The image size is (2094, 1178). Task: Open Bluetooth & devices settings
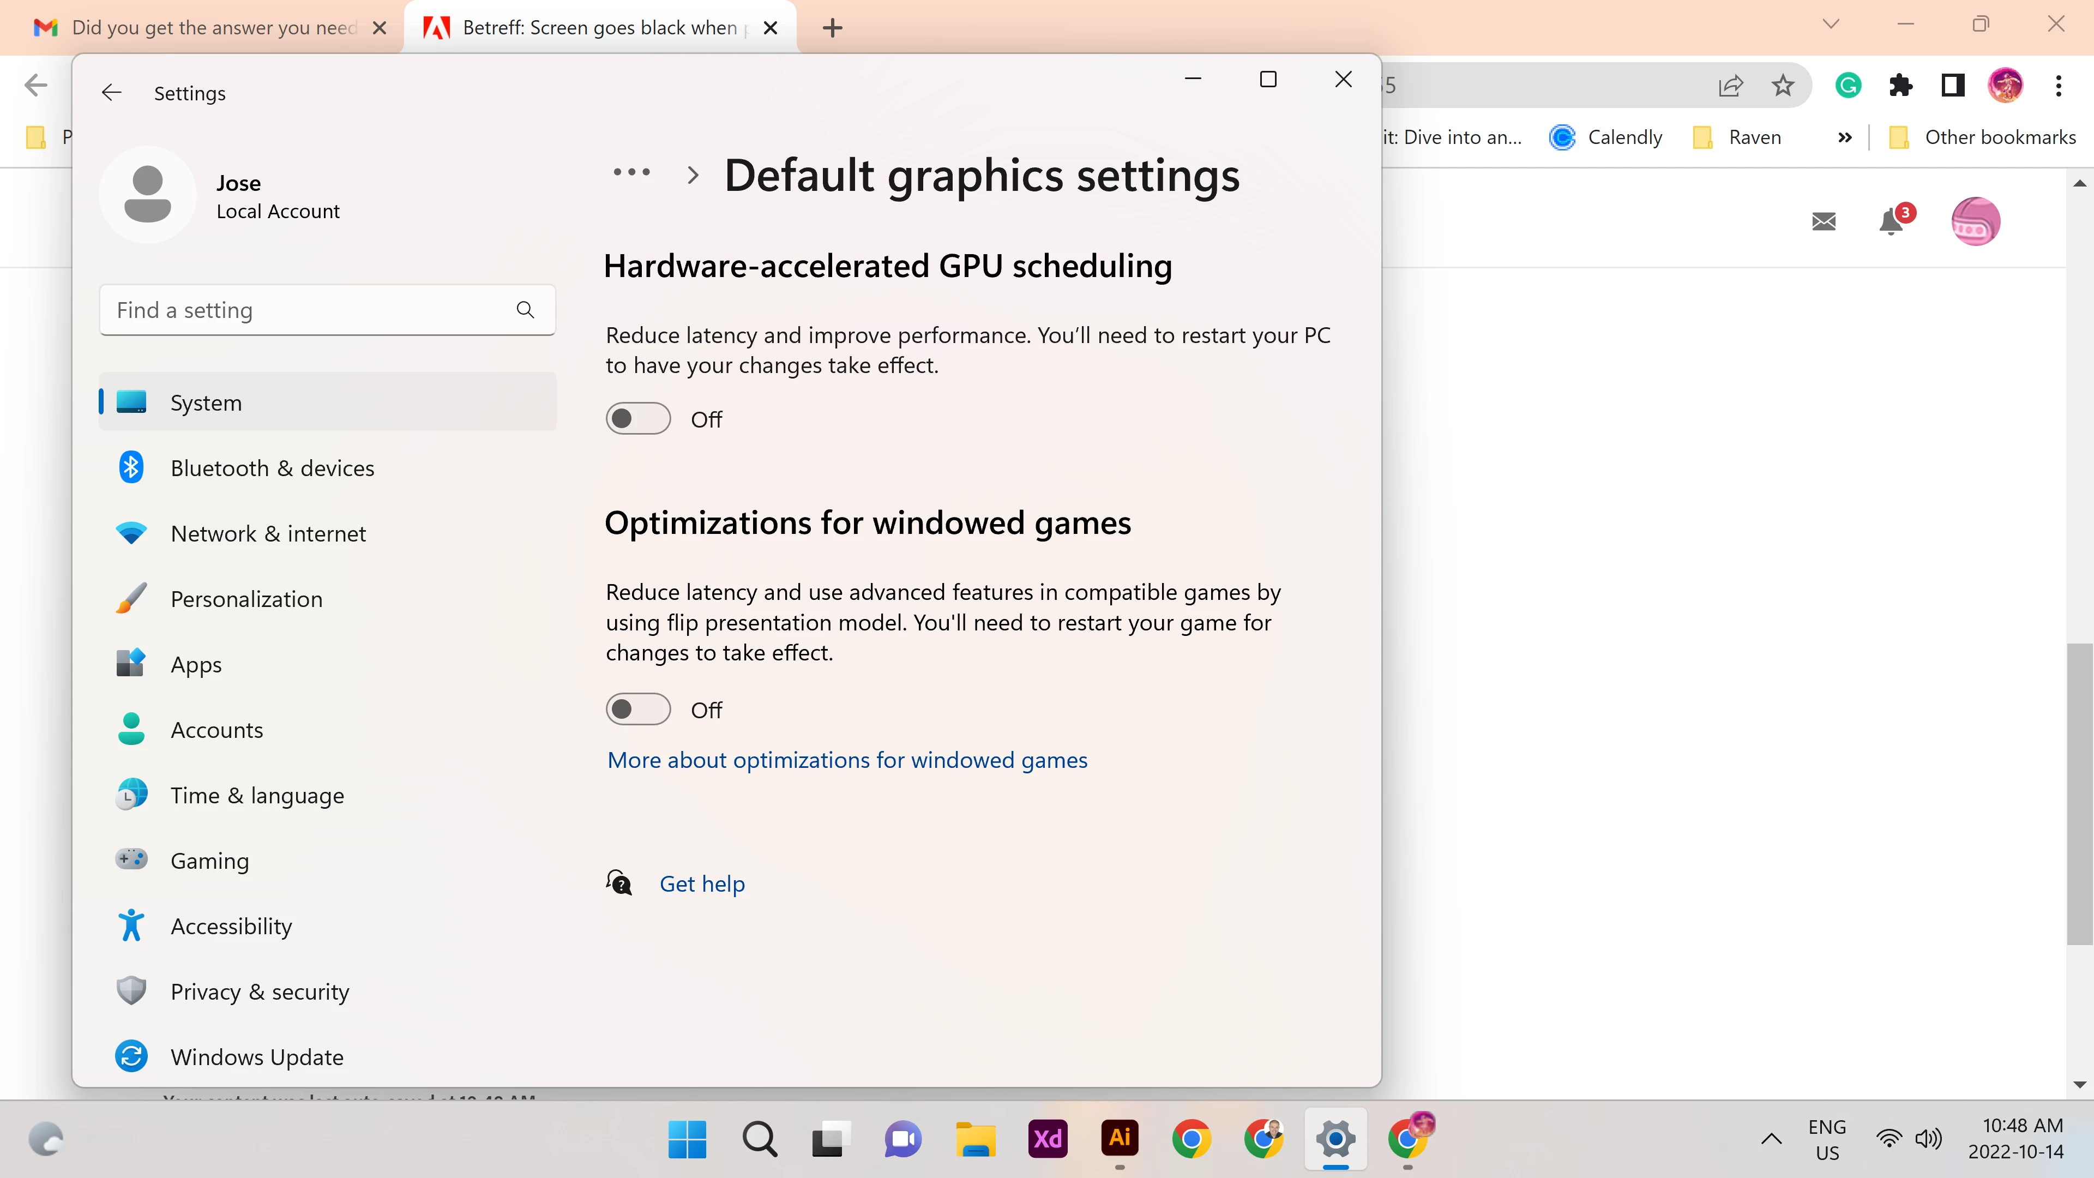click(272, 468)
